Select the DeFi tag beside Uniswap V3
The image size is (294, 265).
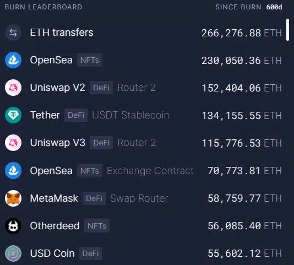tap(101, 143)
